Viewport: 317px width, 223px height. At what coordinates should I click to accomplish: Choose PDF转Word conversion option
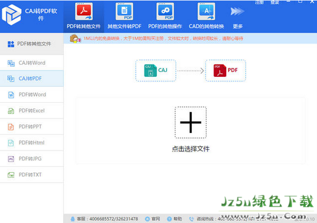(32, 95)
